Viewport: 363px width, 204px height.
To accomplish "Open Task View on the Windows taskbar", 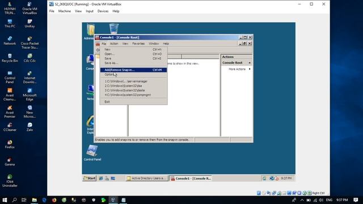I will click(x=24, y=200).
